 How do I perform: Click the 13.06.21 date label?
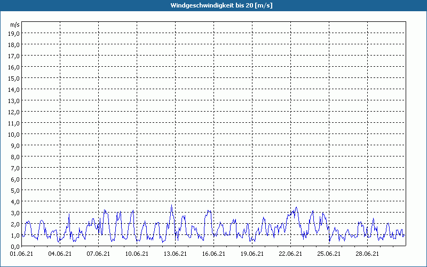tap(175, 254)
